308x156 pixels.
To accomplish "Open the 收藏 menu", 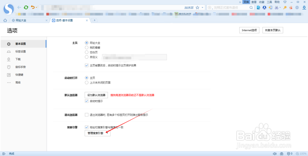I will tap(261, 2).
